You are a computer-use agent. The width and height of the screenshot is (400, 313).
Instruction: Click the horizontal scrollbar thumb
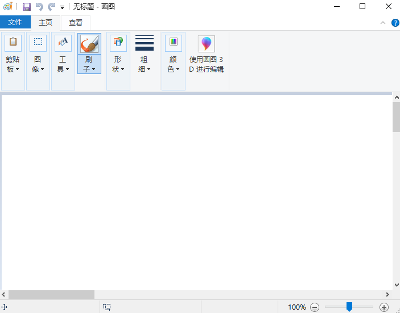[x=52, y=295]
